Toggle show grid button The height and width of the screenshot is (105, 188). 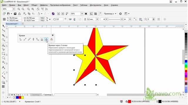click(x=95, y=14)
